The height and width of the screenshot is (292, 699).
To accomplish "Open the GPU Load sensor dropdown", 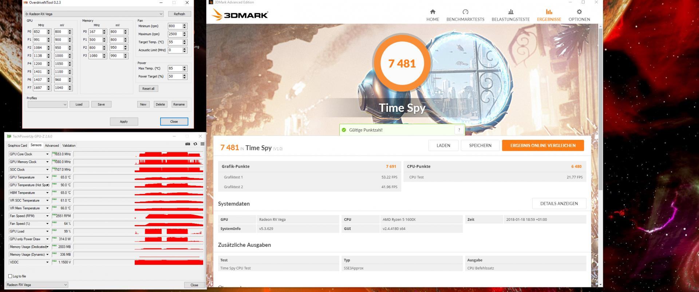I will coord(47,231).
